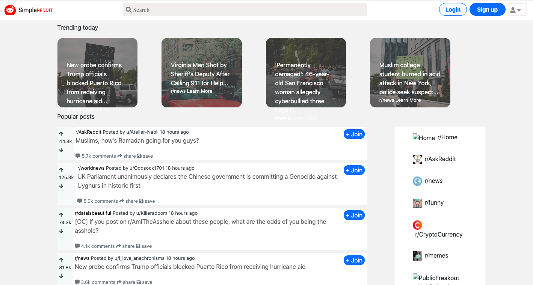The height and width of the screenshot is (285, 533).
Task: Join r/AskReddit from the Ramadan post
Action: tap(354, 134)
